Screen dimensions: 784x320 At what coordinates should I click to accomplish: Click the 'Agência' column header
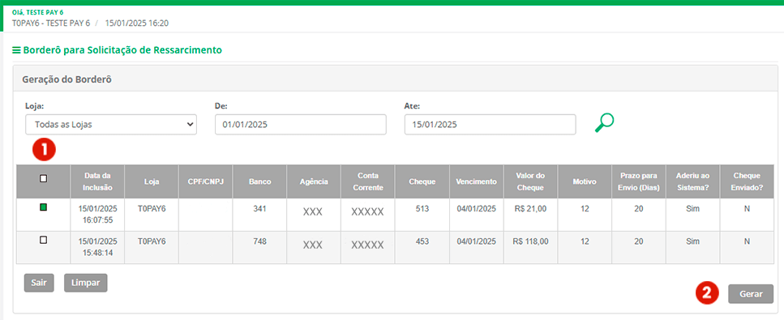[314, 181]
